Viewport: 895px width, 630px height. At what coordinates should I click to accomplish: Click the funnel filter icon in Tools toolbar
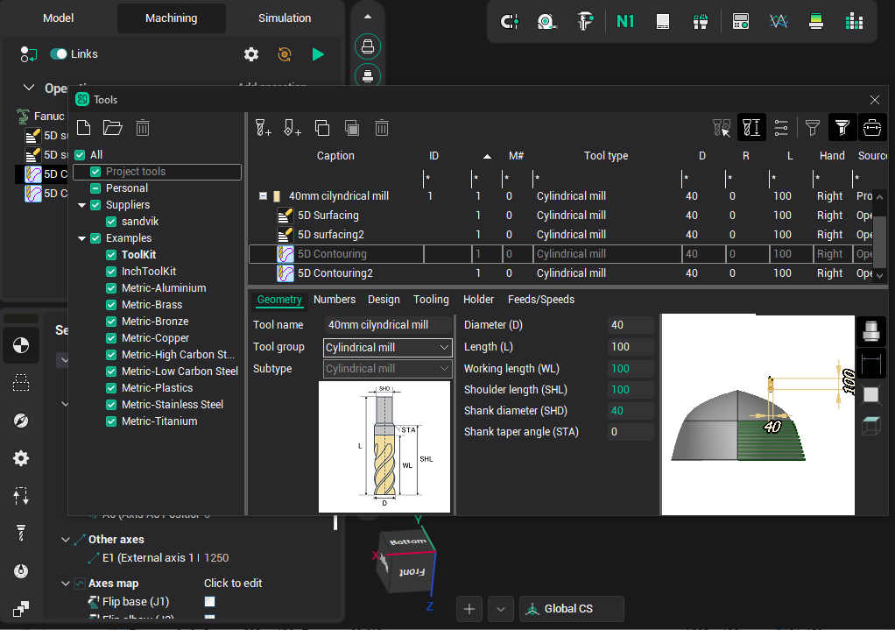pyautogui.click(x=813, y=128)
